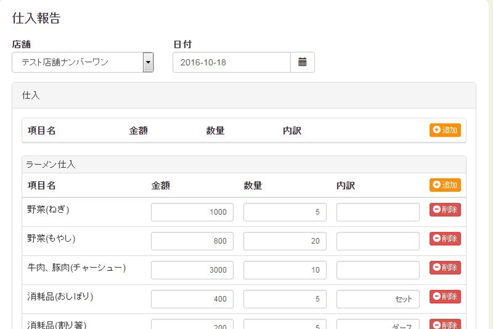Edit 金額 field for 野菜(ねぎ)
Image resolution: width=493 pixels, height=329 pixels.
192,212
